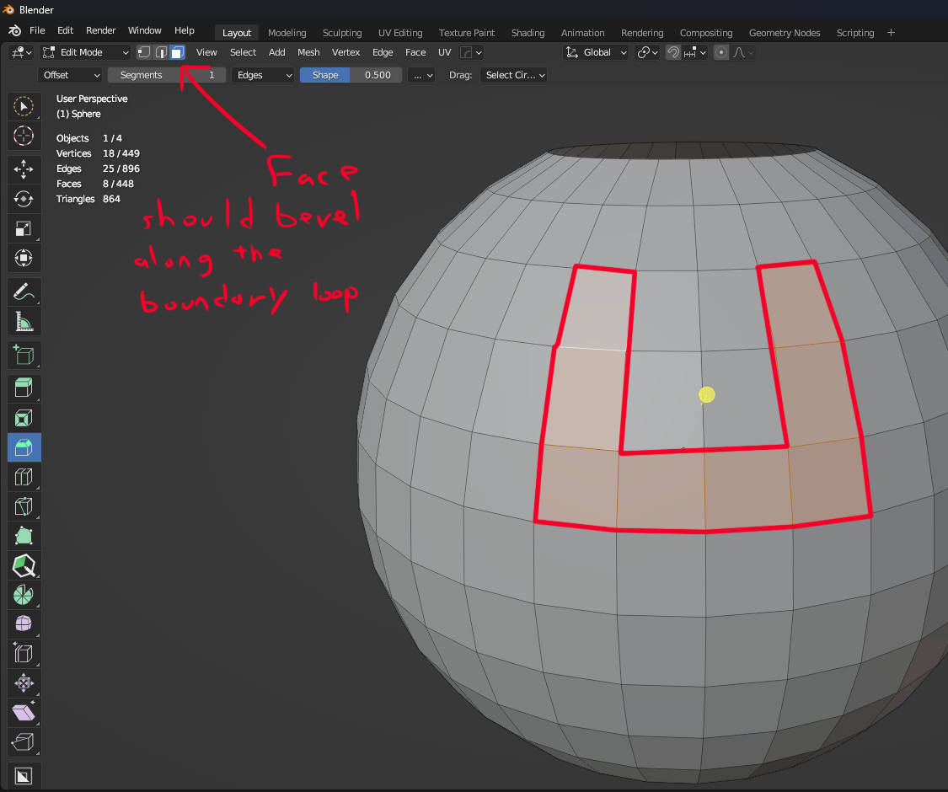
Task: Switch to the UV Editing workspace tab
Action: [x=400, y=33]
